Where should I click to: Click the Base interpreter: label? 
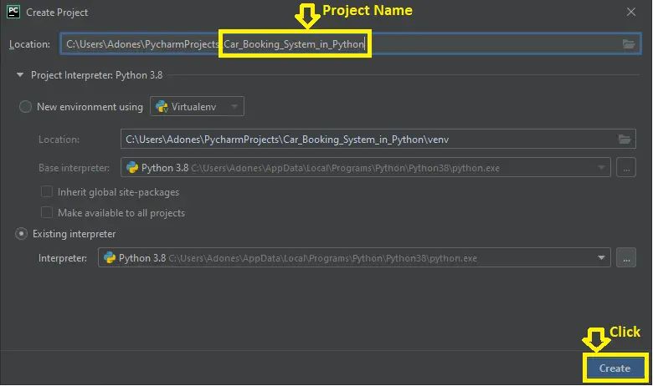[x=75, y=168]
